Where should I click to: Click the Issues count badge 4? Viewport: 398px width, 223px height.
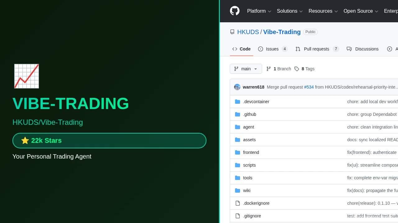coord(285,49)
